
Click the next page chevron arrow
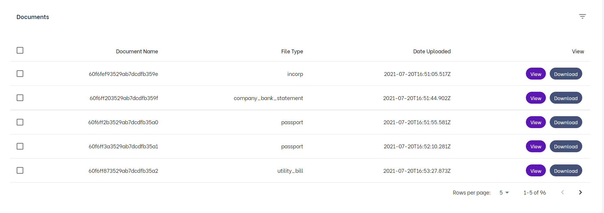click(580, 192)
